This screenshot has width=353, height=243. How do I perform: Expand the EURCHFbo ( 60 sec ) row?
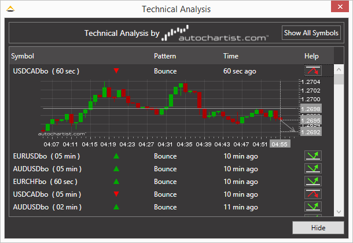[46, 182]
